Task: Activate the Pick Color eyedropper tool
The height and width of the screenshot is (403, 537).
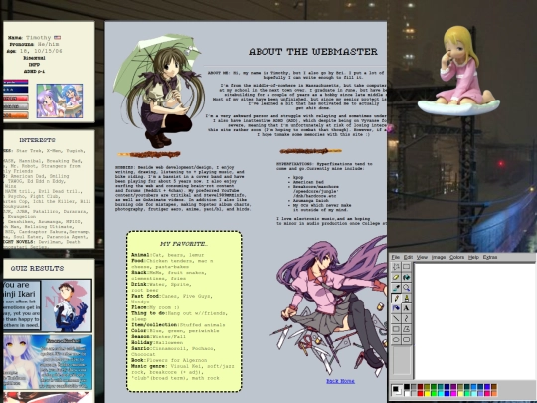Action: point(396,288)
